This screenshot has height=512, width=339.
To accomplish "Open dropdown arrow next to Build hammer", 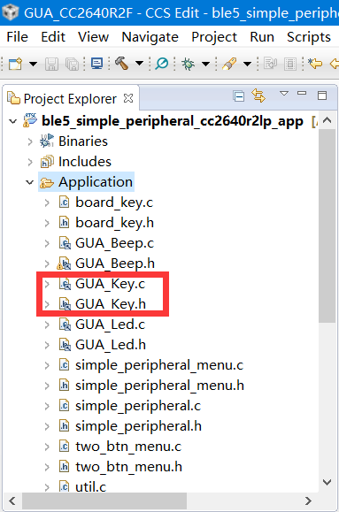I will 140,63.
